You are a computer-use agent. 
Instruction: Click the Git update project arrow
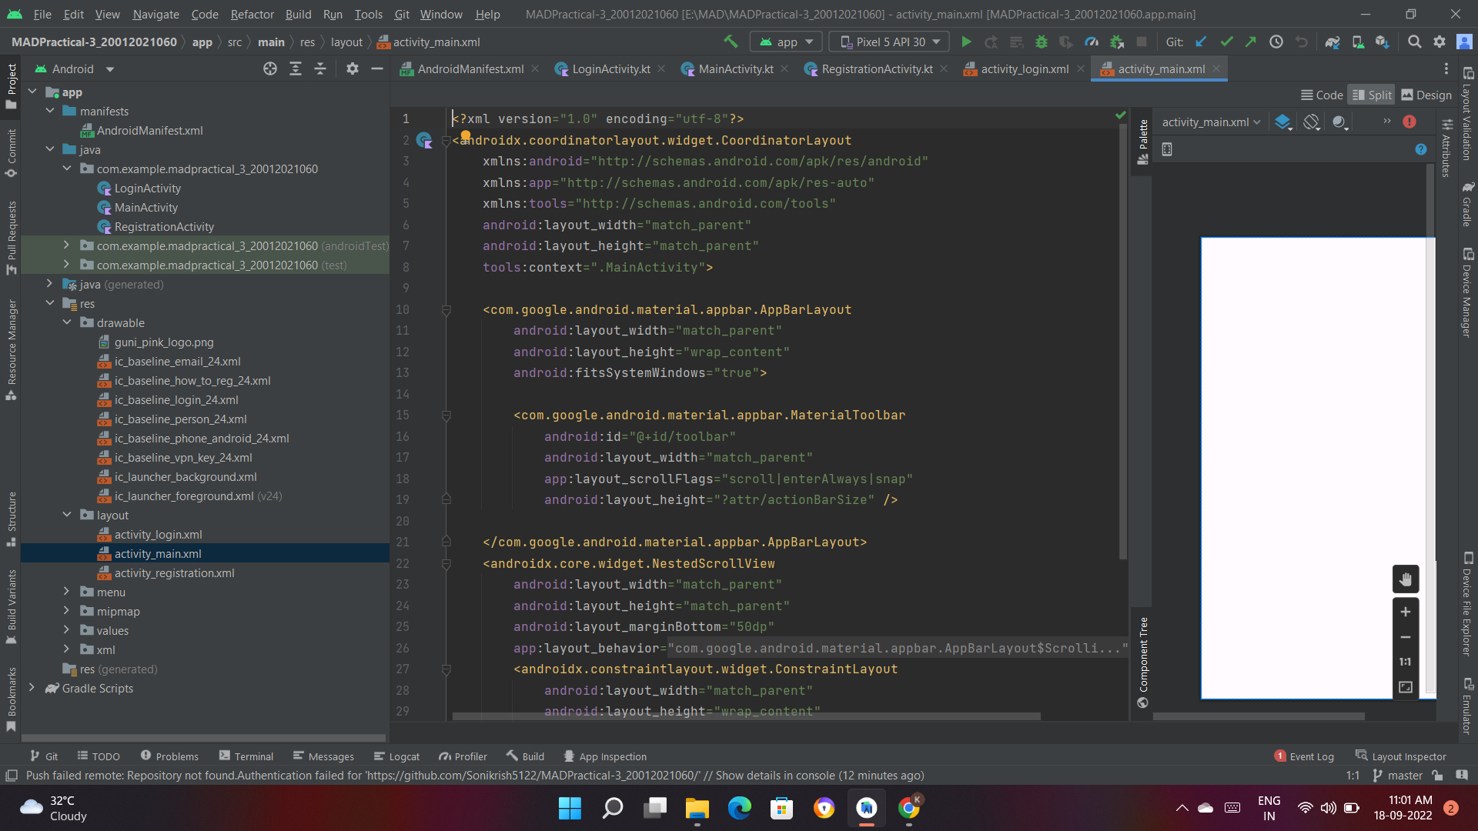[1201, 42]
